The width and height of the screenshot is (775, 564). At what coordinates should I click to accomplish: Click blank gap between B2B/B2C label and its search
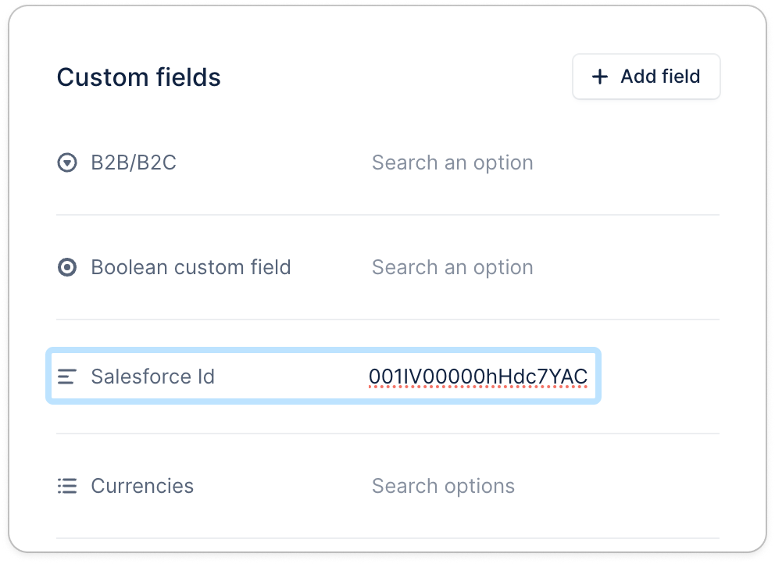273,163
